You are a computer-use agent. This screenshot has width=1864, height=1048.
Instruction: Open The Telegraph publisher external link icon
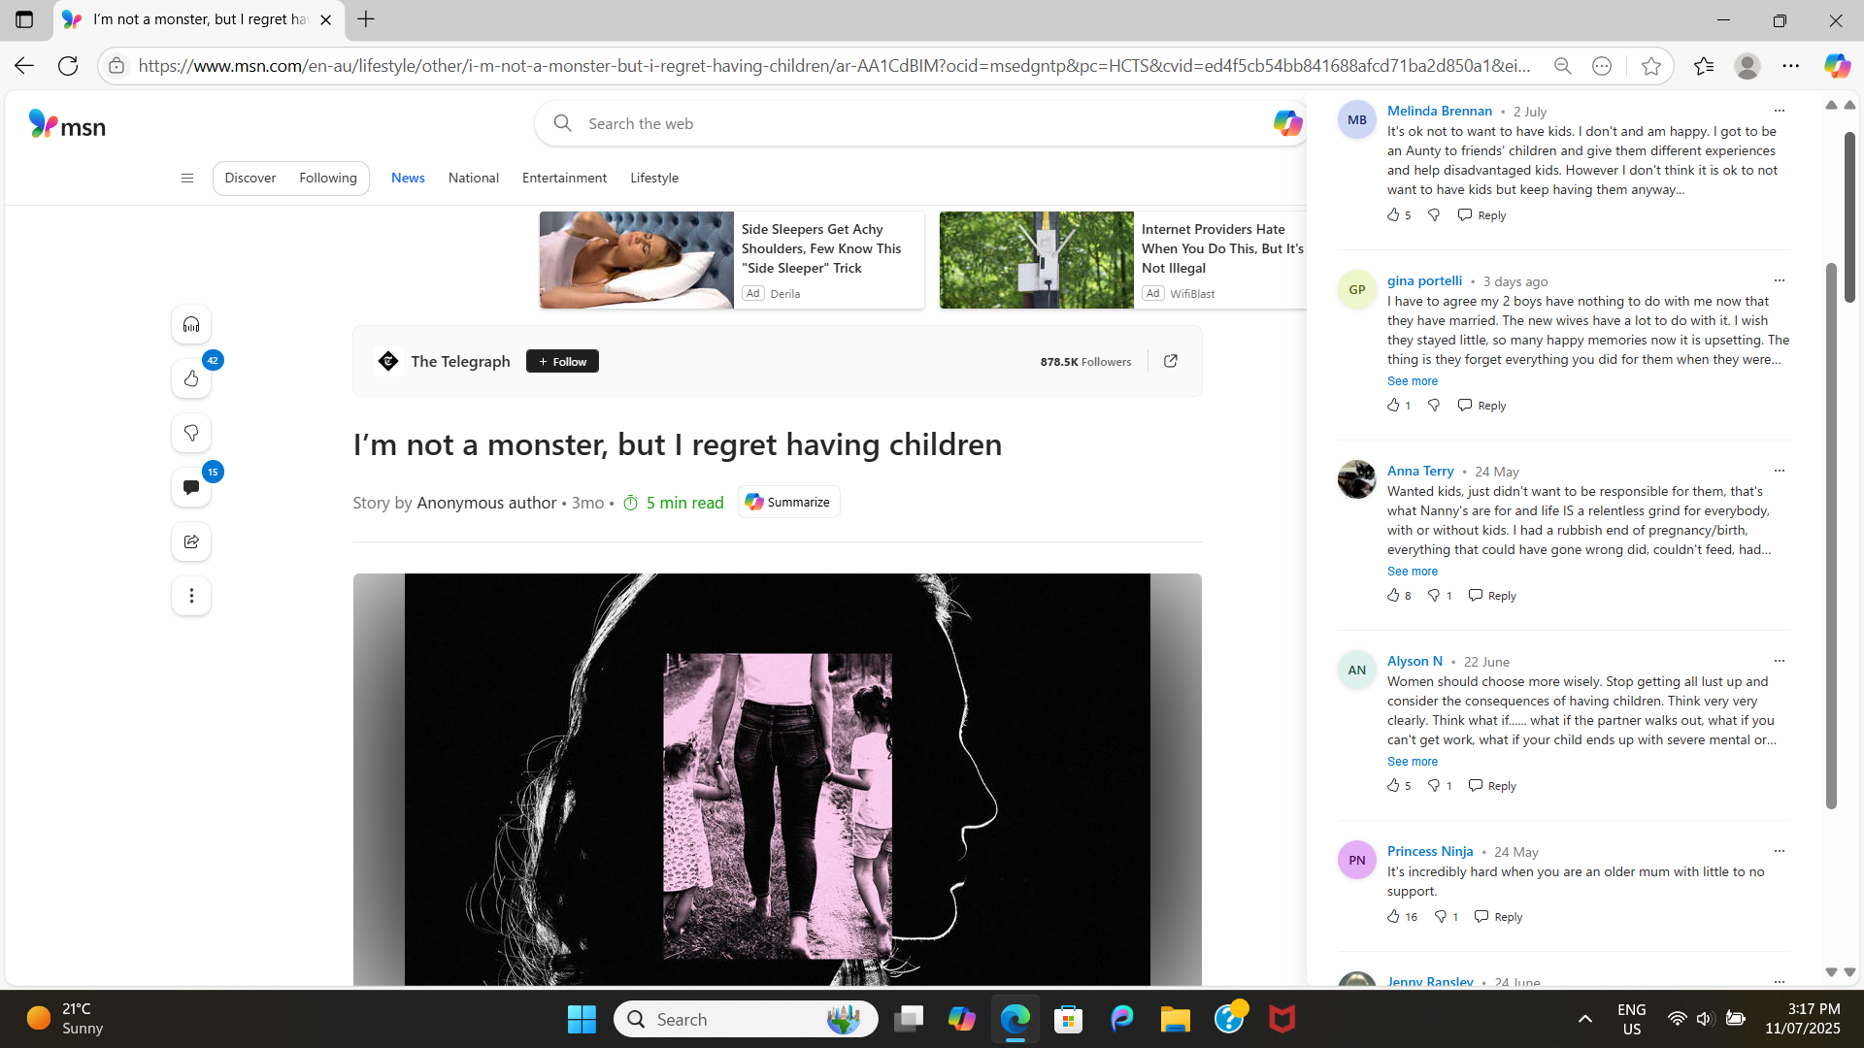pos(1171,361)
